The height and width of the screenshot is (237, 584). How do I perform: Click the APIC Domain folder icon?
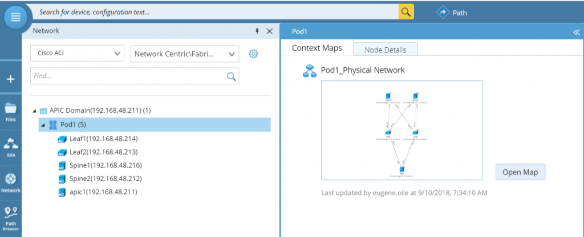(43, 111)
